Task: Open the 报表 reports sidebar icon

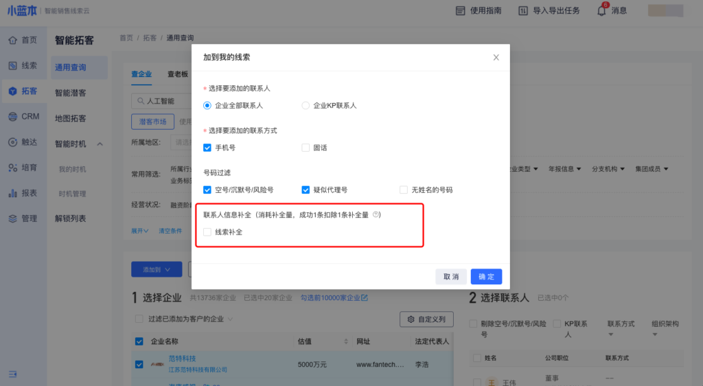Action: coord(12,193)
